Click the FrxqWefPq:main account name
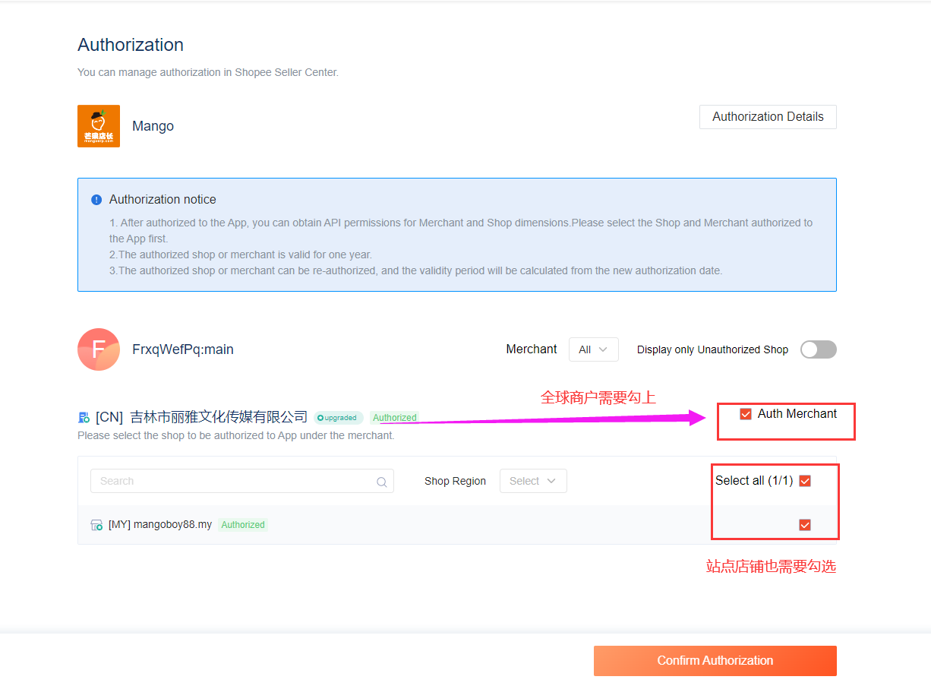This screenshot has width=931, height=686. 183,349
